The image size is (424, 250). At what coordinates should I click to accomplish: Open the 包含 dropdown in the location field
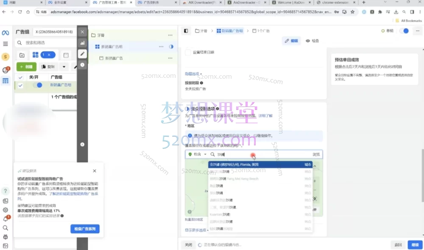pyautogui.click(x=199, y=154)
